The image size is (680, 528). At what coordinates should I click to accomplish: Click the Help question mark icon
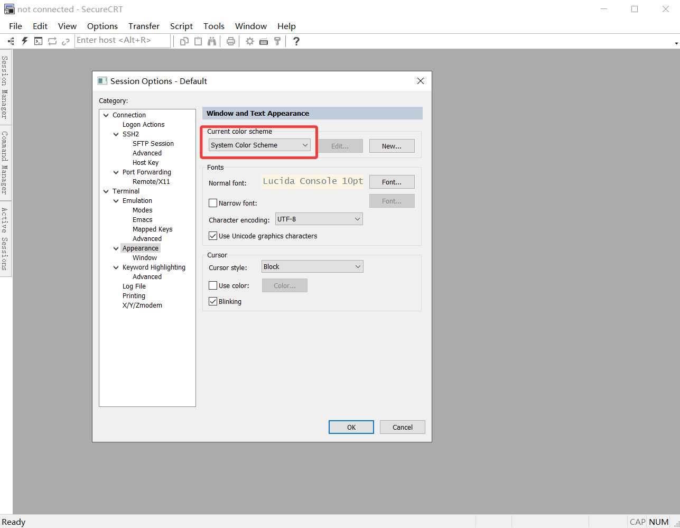296,41
